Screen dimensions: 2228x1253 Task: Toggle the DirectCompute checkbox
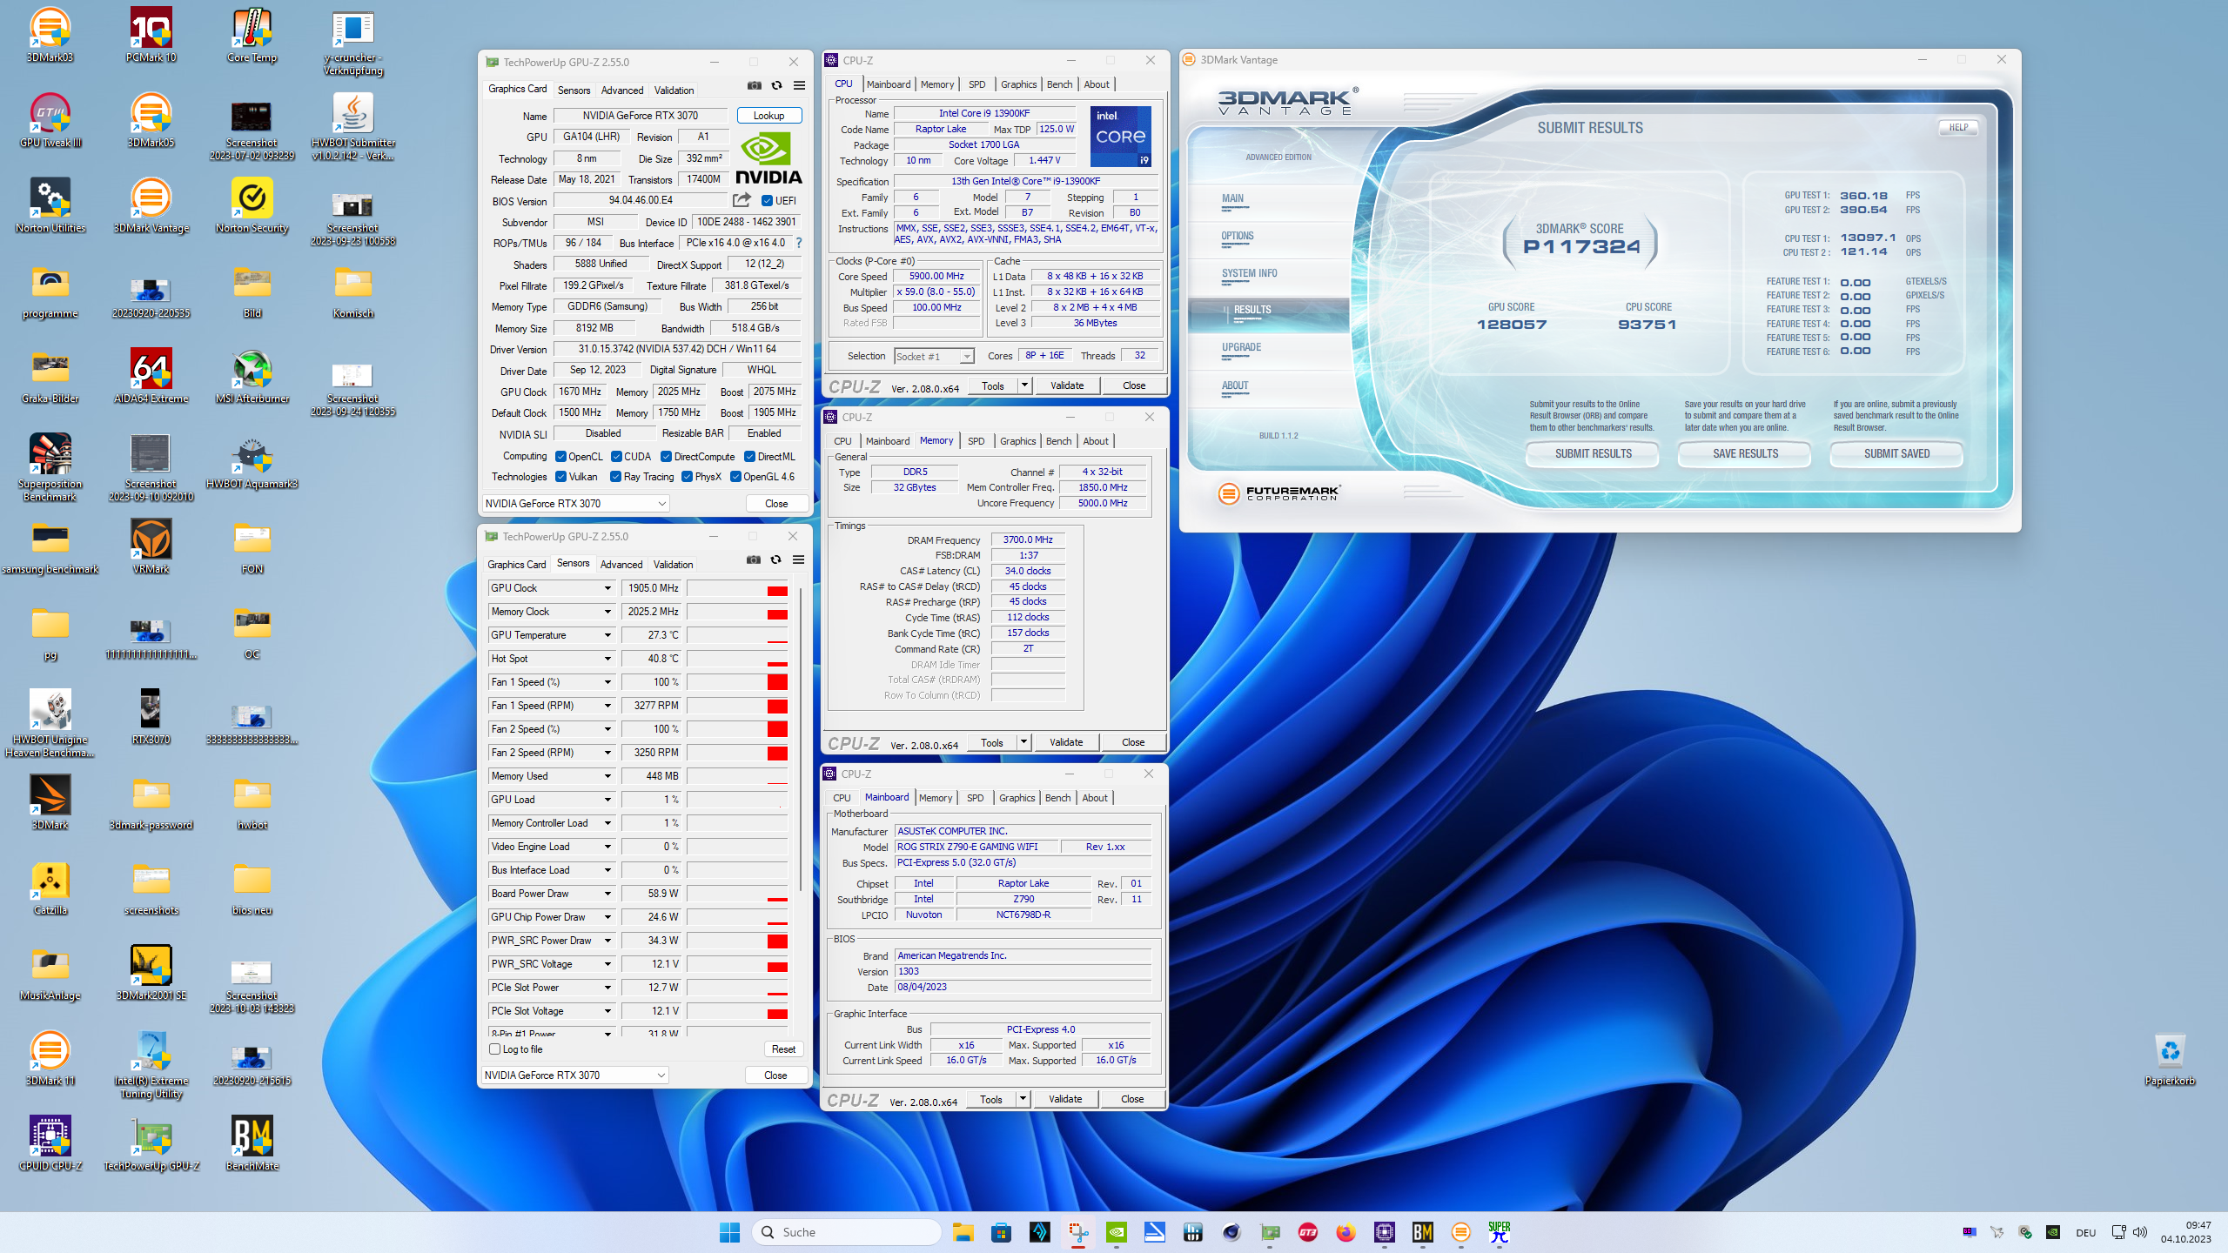click(666, 456)
